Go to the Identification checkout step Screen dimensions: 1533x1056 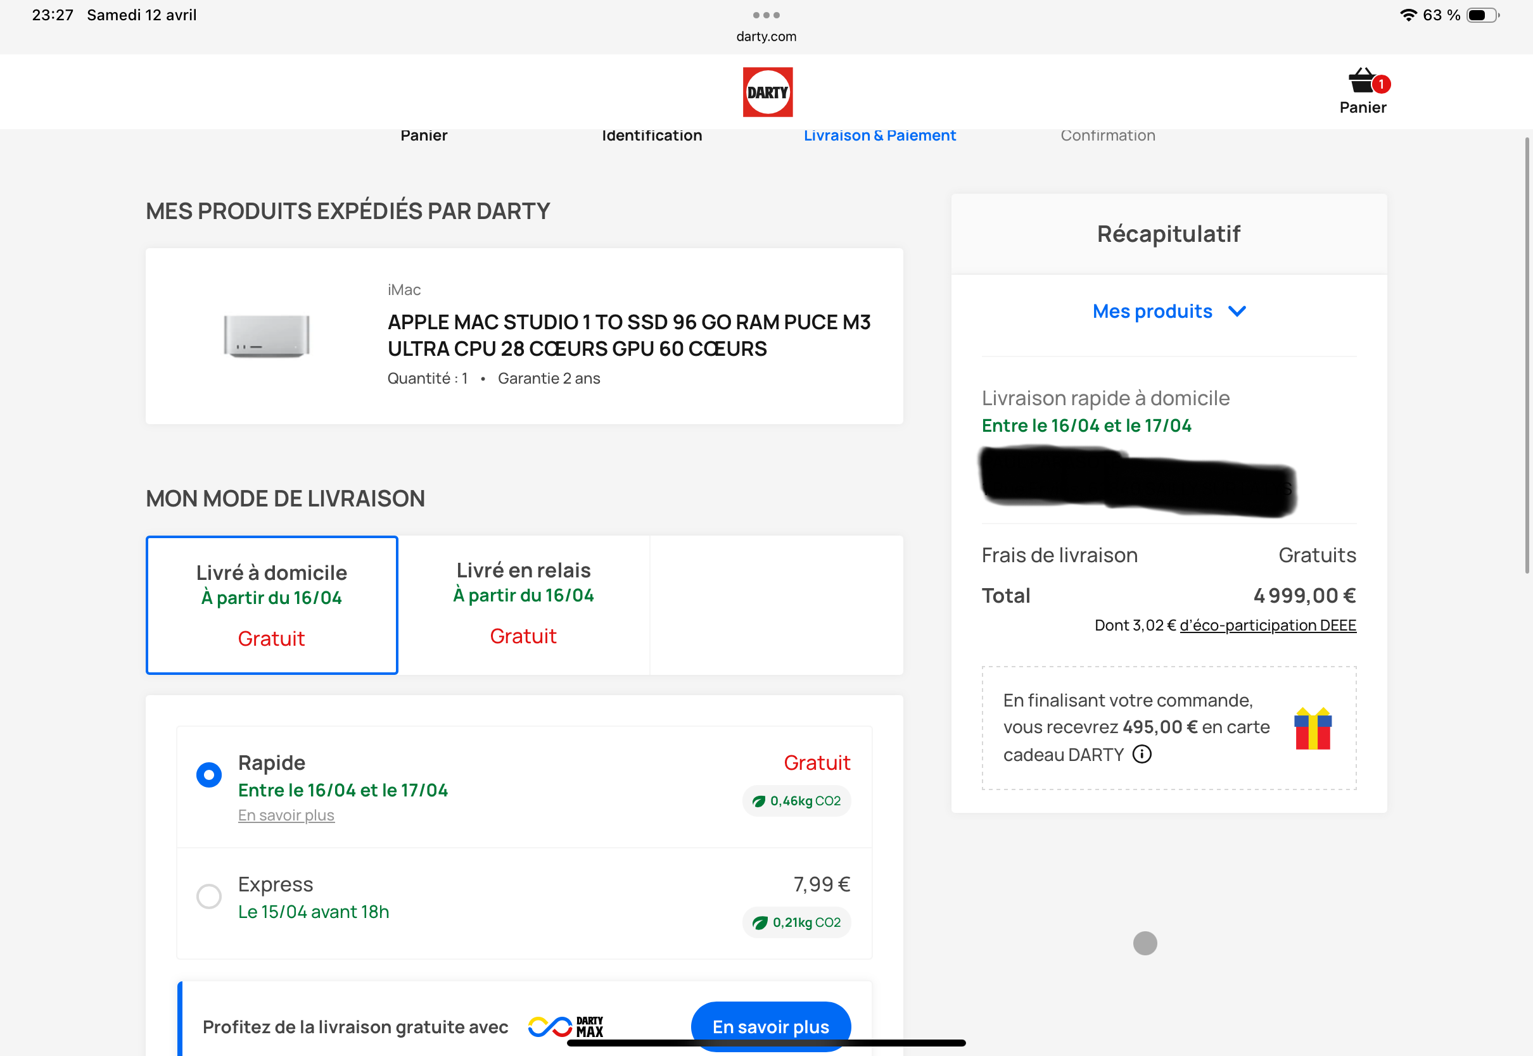pos(651,135)
